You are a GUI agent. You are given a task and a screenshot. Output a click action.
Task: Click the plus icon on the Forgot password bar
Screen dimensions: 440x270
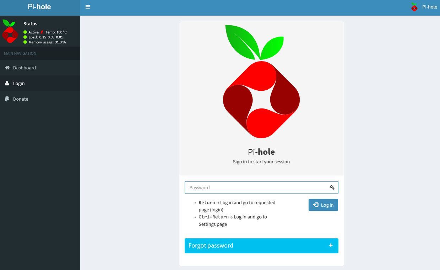331,245
